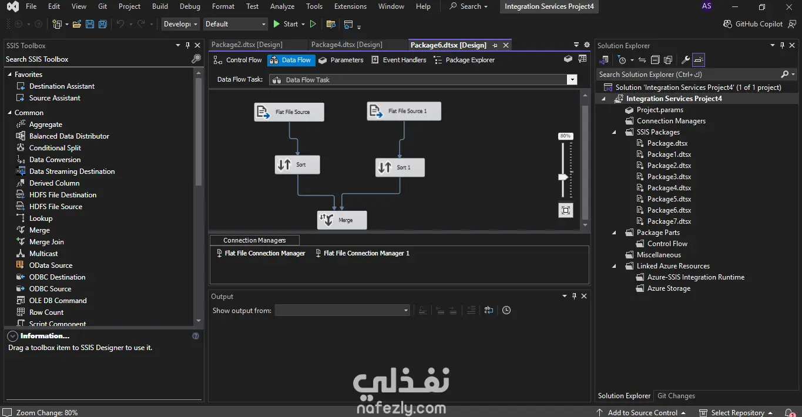Open Package3.dtsx in Solution Explorer
Image resolution: width=802 pixels, height=417 pixels.
tap(669, 177)
